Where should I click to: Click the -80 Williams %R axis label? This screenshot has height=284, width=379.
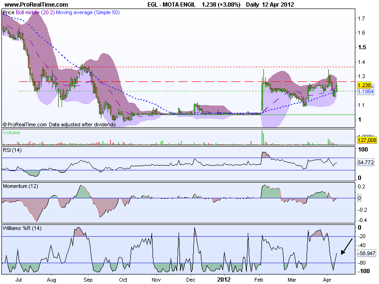(x=361, y=263)
